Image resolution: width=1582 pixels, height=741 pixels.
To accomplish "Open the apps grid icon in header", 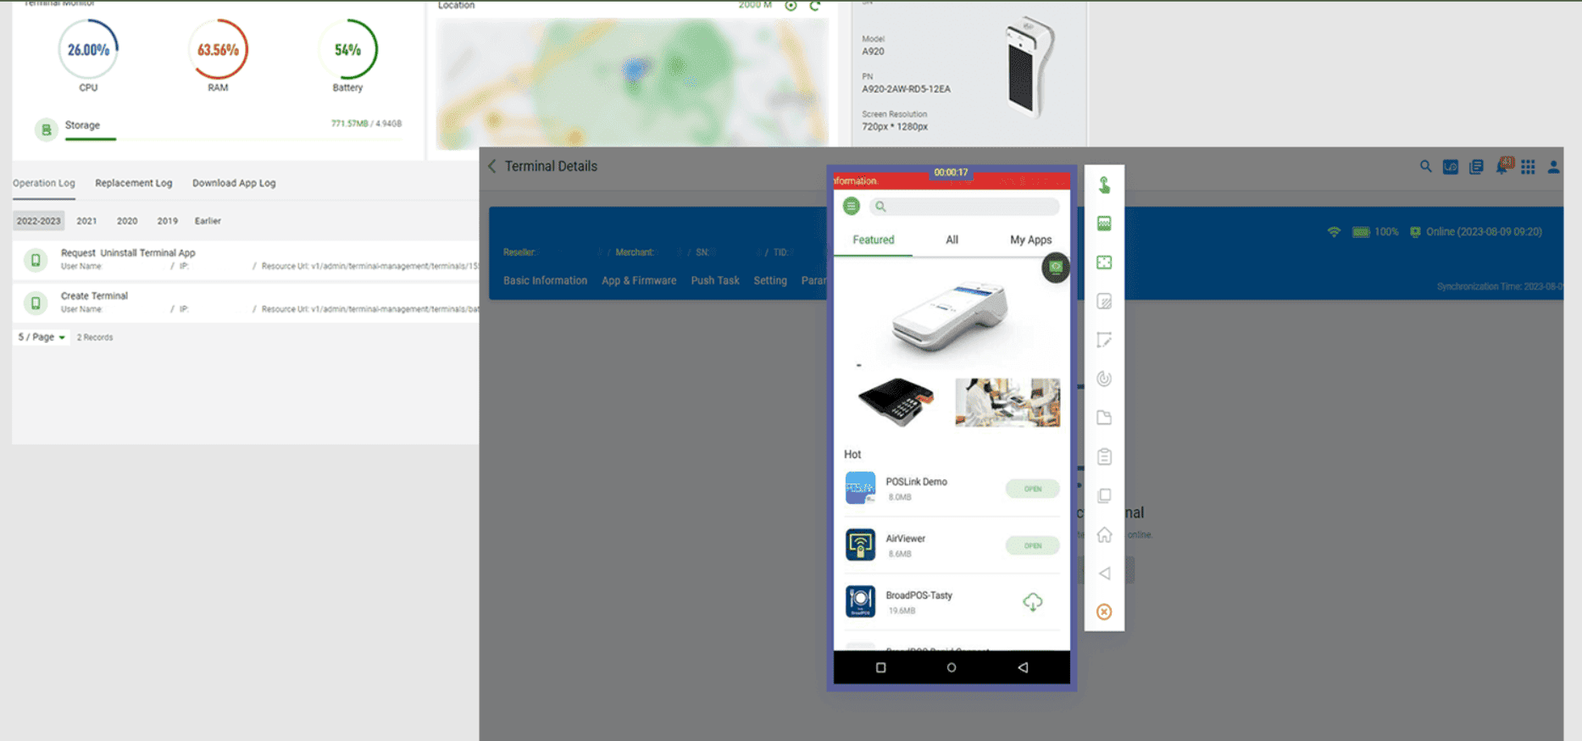I will [x=1528, y=167].
